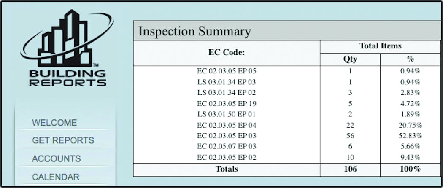The height and width of the screenshot is (188, 443).
Task: Open the WELCOME menu item
Action: coord(54,123)
